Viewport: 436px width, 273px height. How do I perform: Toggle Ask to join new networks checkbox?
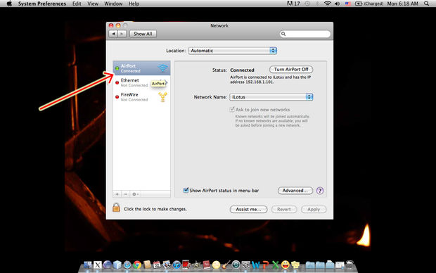[x=232, y=109]
